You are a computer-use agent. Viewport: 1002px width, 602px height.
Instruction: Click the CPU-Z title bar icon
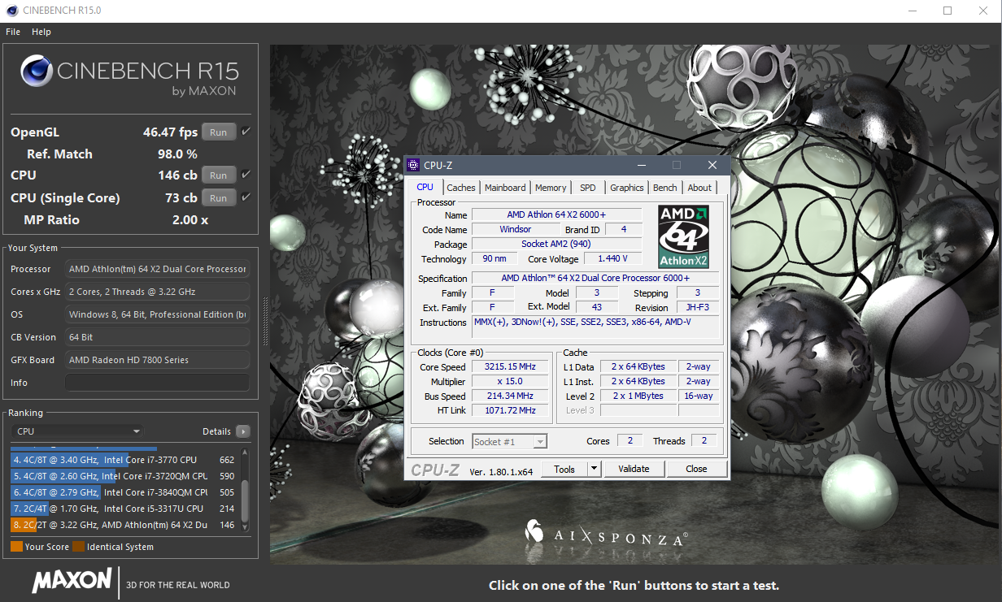[414, 165]
